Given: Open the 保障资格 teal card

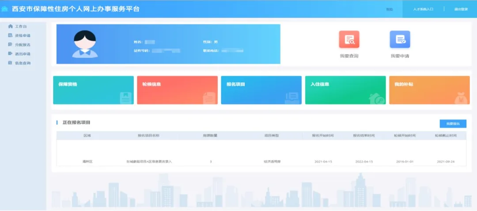Looking at the screenshot, I should (93, 90).
